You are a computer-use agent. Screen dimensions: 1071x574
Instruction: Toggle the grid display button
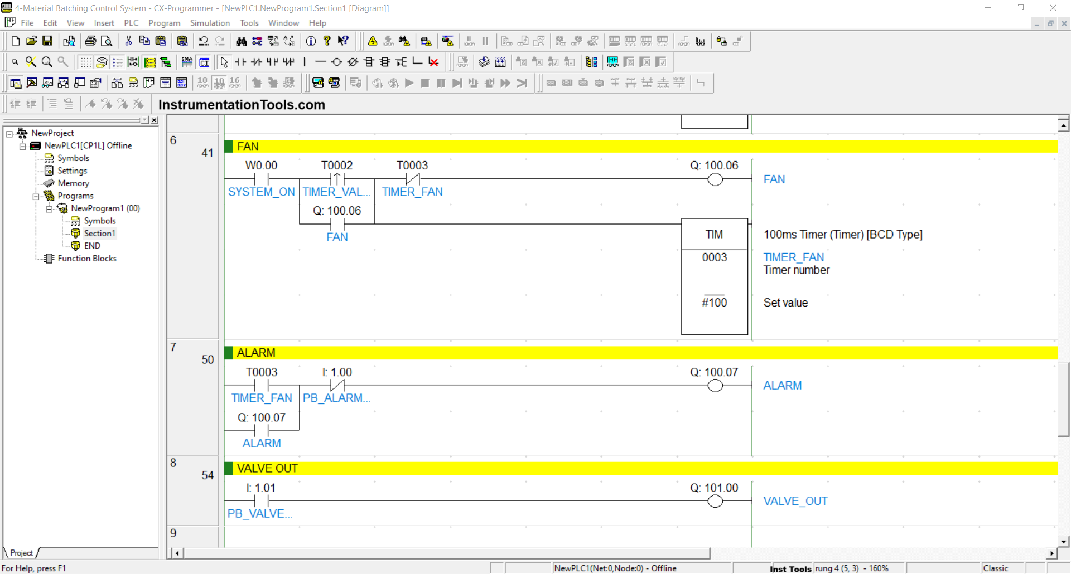tap(85, 62)
